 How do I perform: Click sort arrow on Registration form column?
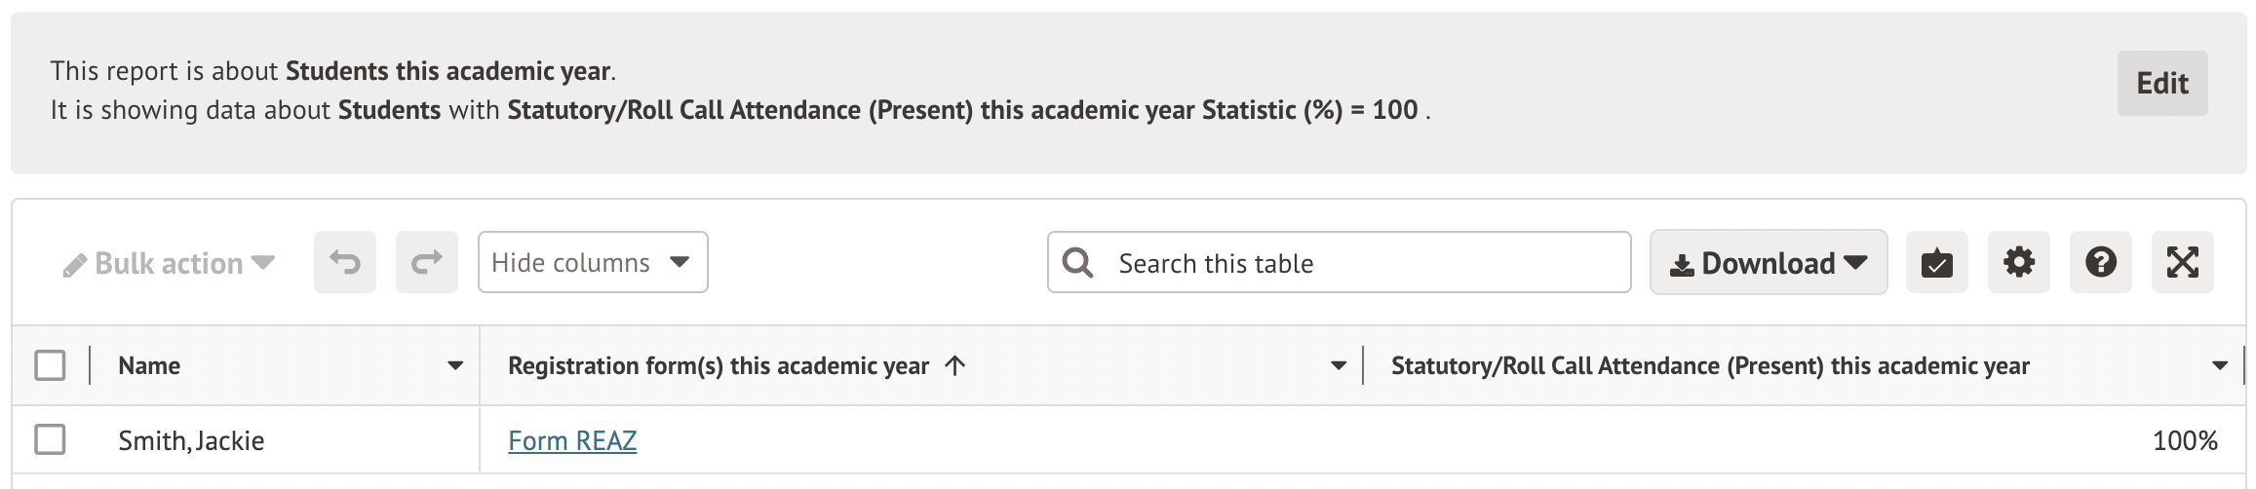(955, 365)
